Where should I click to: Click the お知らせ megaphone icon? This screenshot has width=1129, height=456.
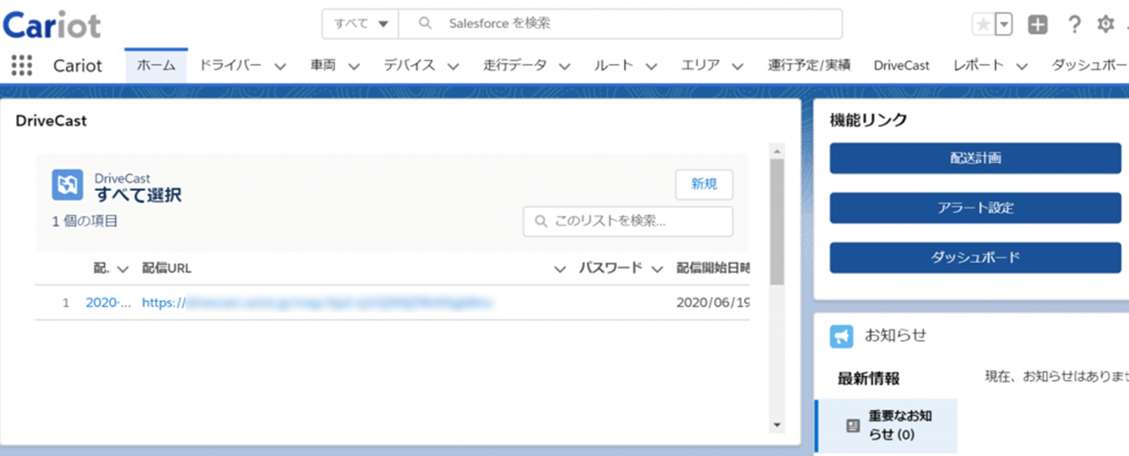(x=842, y=336)
